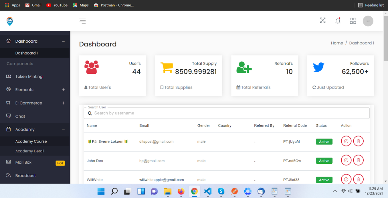Viewport: 388px width, 198px height.
Task: Open Visual Studio Code from taskbar
Action: pyautogui.click(x=208, y=191)
